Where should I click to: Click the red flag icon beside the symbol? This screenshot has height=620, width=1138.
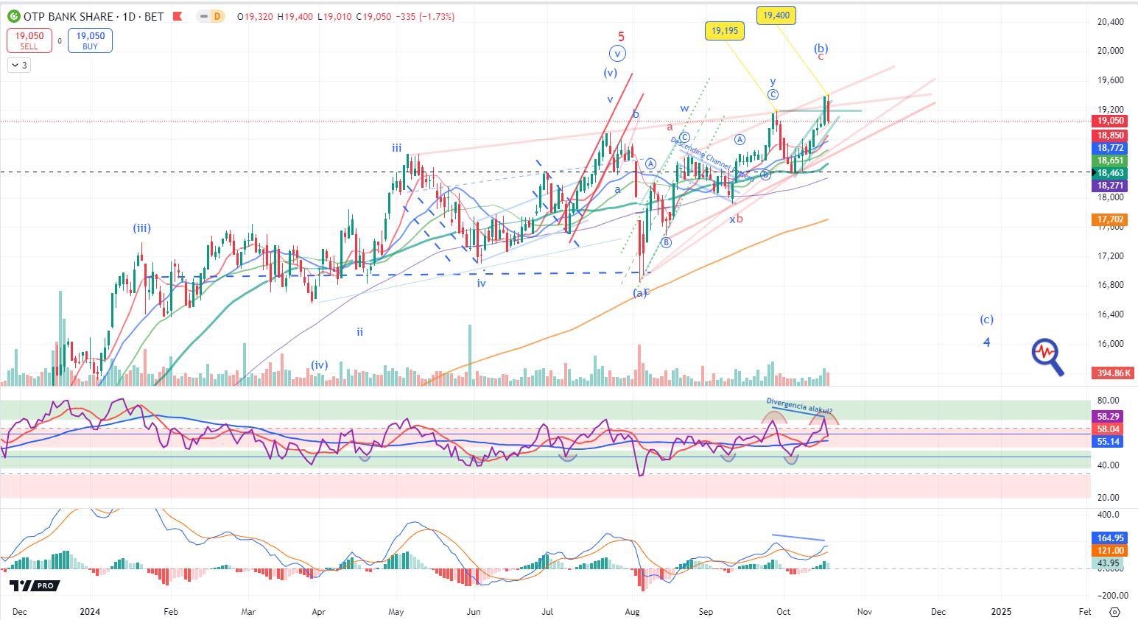tap(177, 16)
